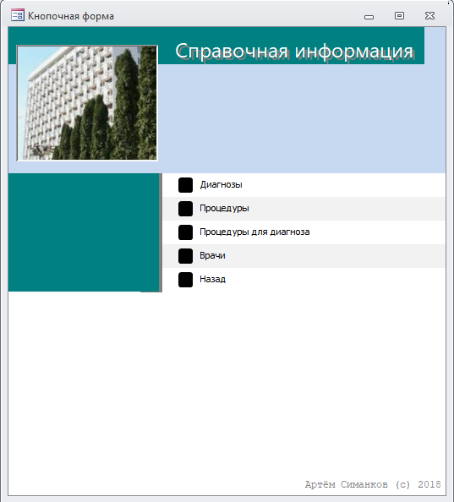
Task: Click the black button next to Диагнозы
Action: coord(185,185)
